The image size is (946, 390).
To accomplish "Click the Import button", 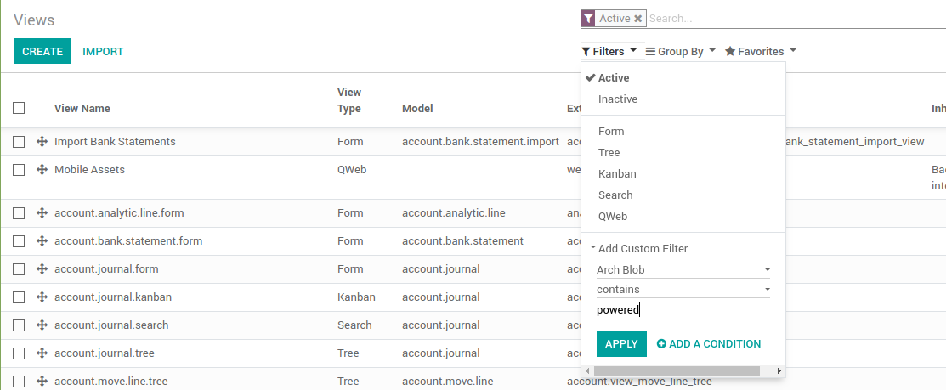I will pyautogui.click(x=103, y=52).
